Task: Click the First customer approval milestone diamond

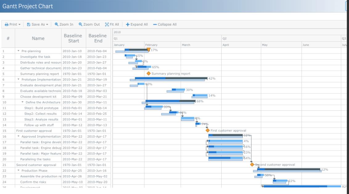Action: pyautogui.click(x=207, y=130)
